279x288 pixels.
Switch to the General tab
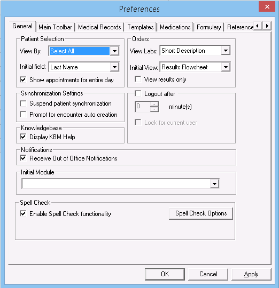22,26
